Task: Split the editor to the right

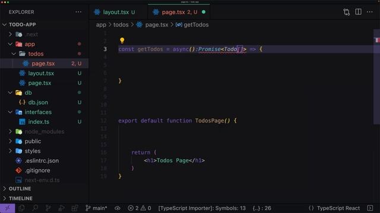Action: pos(358,12)
